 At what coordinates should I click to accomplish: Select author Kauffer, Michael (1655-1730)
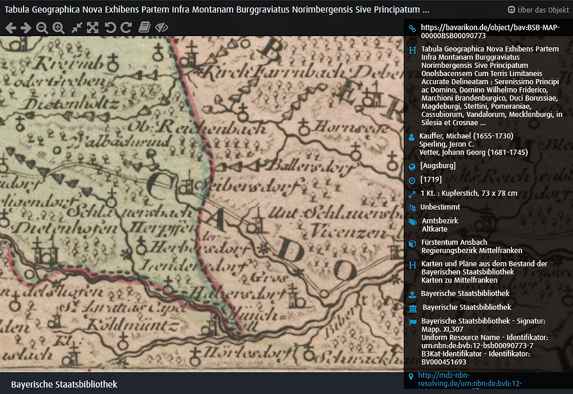pos(466,136)
